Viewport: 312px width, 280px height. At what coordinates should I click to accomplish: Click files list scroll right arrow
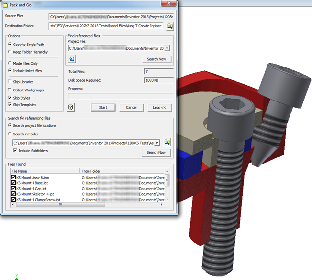(x=162, y=204)
